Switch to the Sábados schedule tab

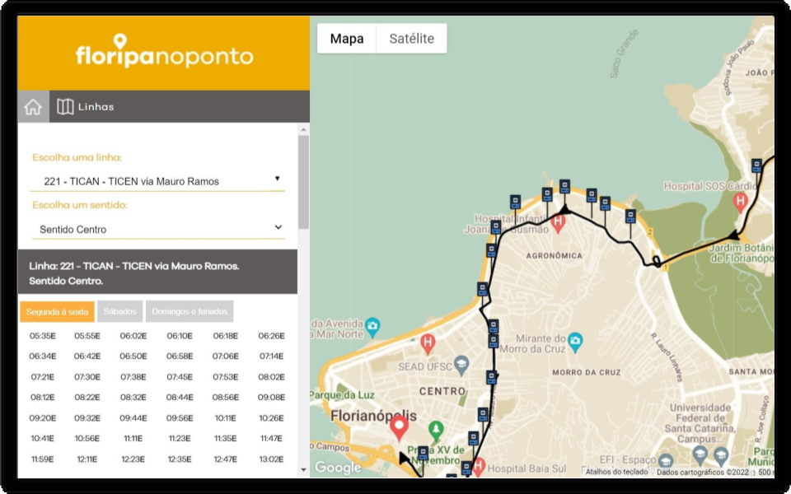(120, 311)
